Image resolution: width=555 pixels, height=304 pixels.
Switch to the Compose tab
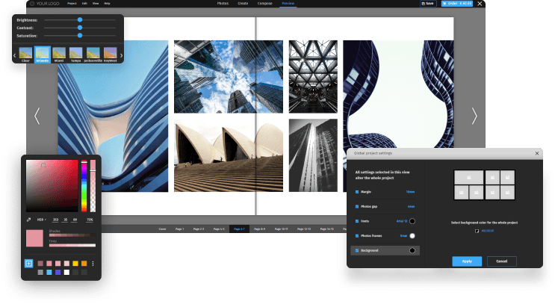[264, 4]
